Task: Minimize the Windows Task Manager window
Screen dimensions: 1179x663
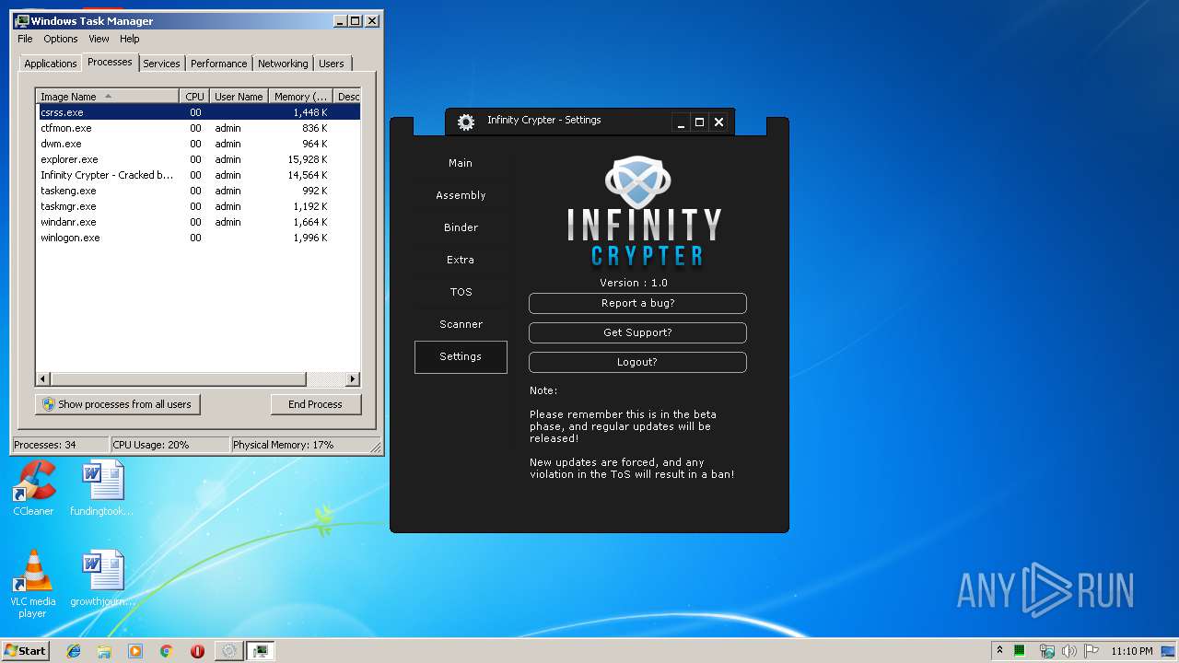Action: pos(340,20)
